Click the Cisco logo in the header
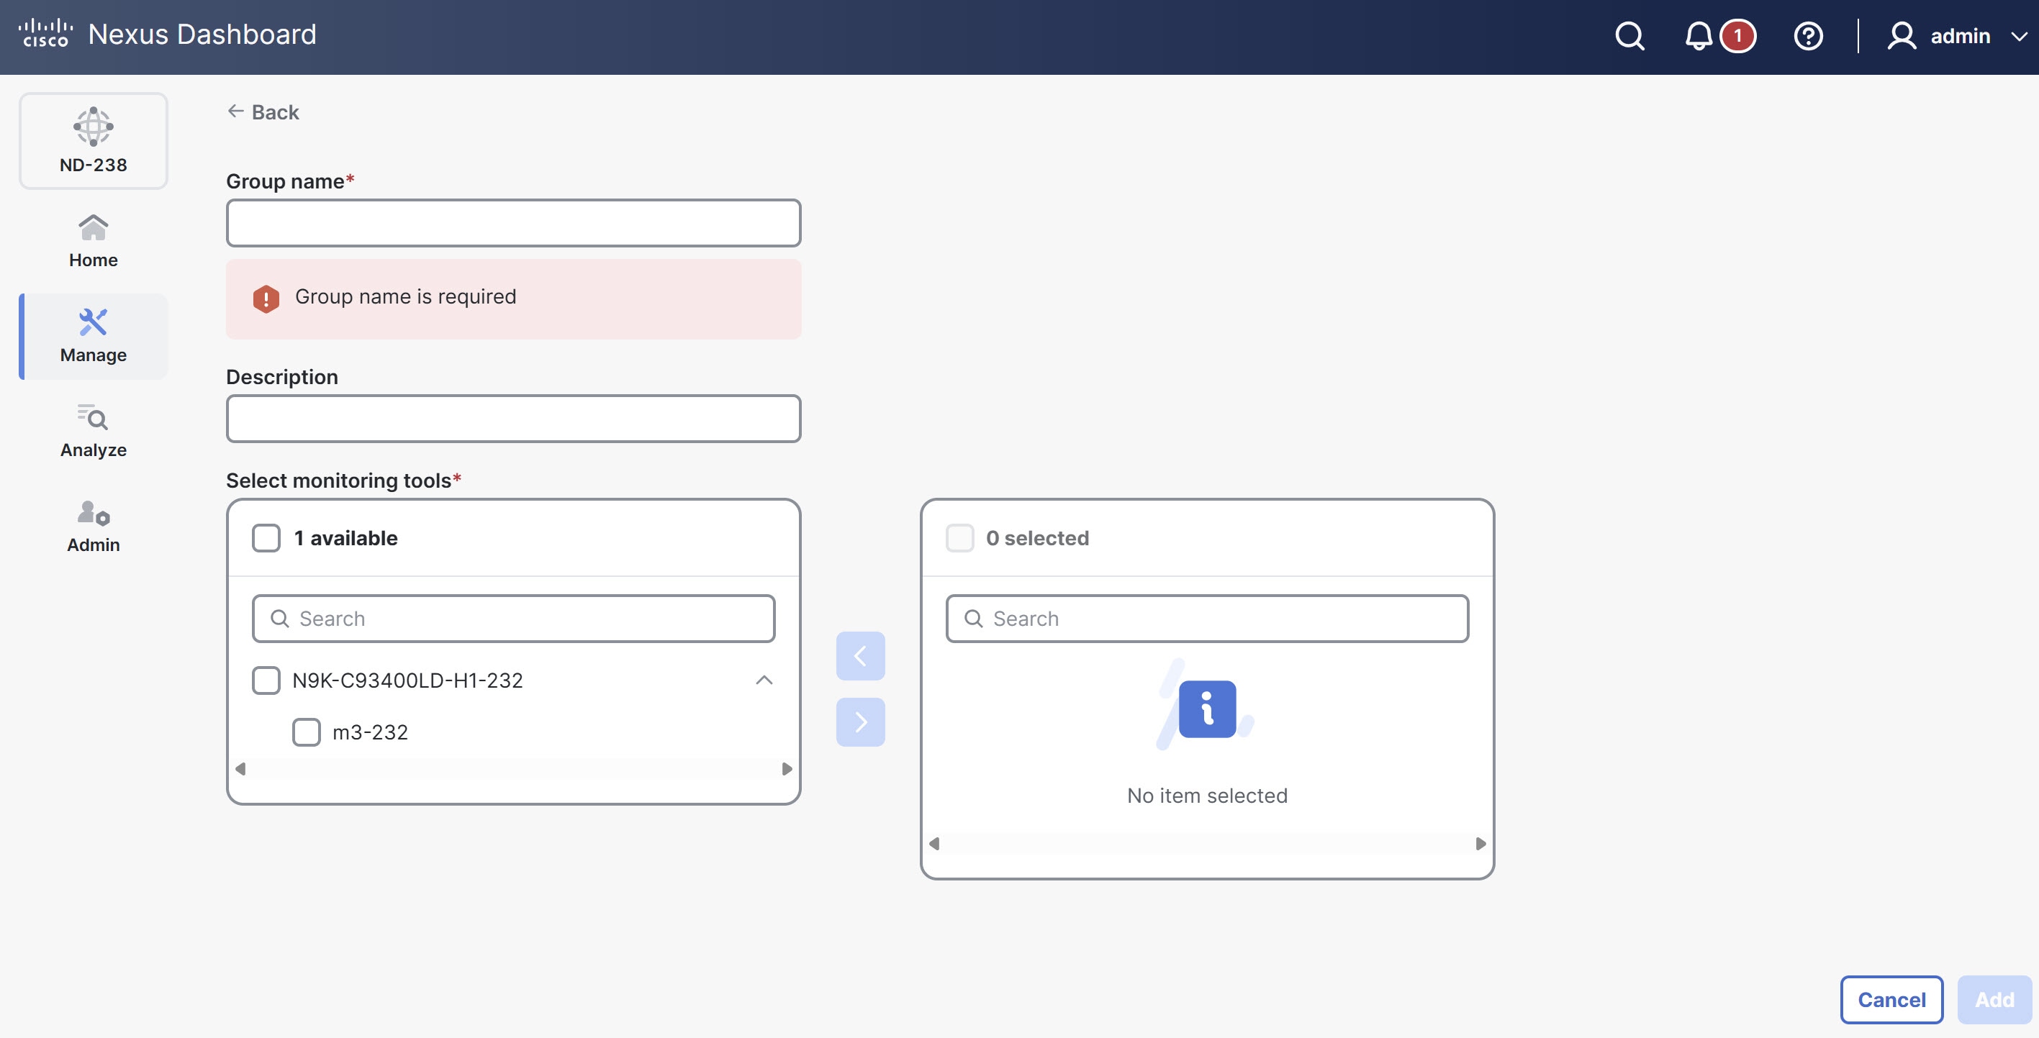The width and height of the screenshot is (2039, 1038). click(45, 33)
